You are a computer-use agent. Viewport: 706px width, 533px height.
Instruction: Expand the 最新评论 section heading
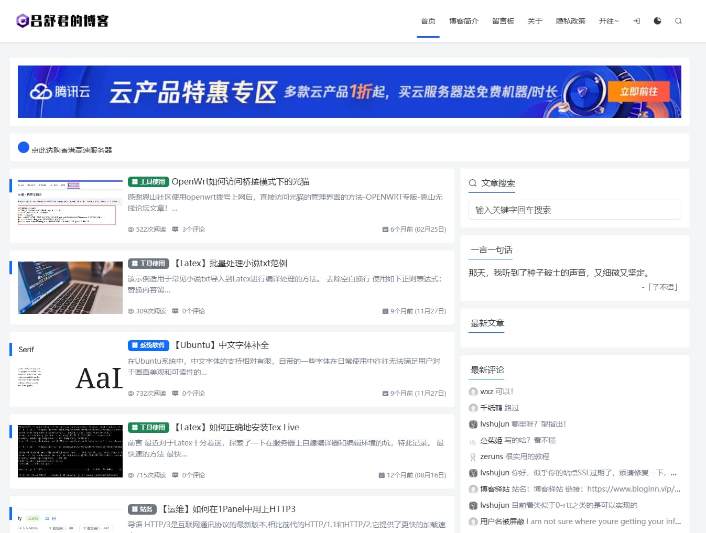(x=487, y=370)
